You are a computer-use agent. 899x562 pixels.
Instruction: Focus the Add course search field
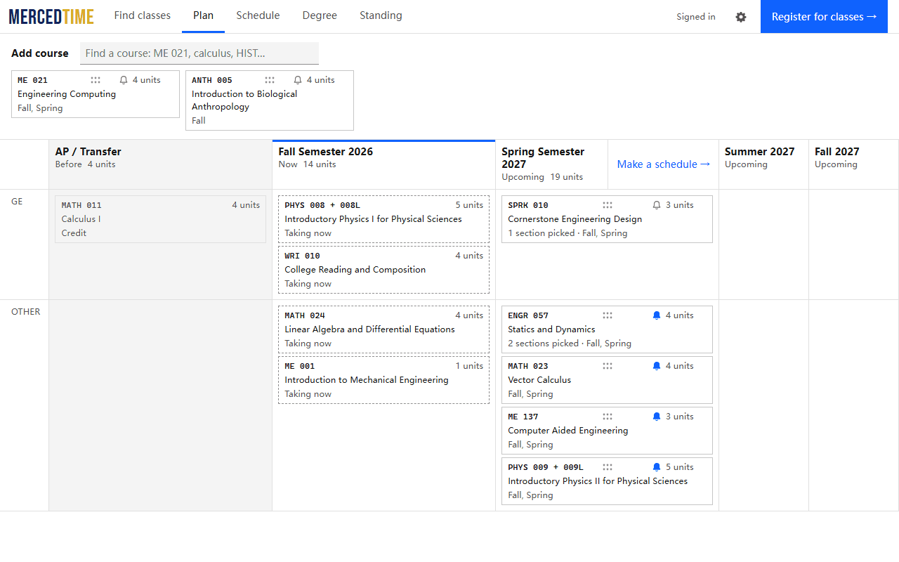pyautogui.click(x=199, y=53)
